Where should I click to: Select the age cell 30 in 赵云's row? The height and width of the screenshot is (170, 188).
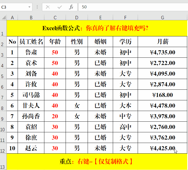[55, 148]
